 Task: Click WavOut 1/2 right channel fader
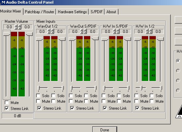pos(62,39)
